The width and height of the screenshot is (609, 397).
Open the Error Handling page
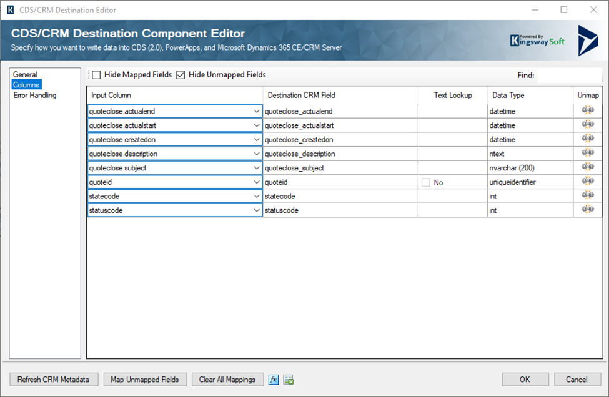35,96
